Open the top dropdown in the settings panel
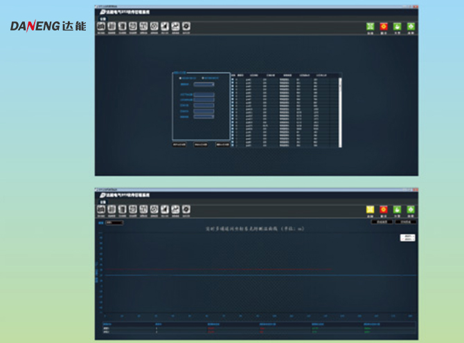Viewport: 464px width, 343px height. [x=204, y=85]
